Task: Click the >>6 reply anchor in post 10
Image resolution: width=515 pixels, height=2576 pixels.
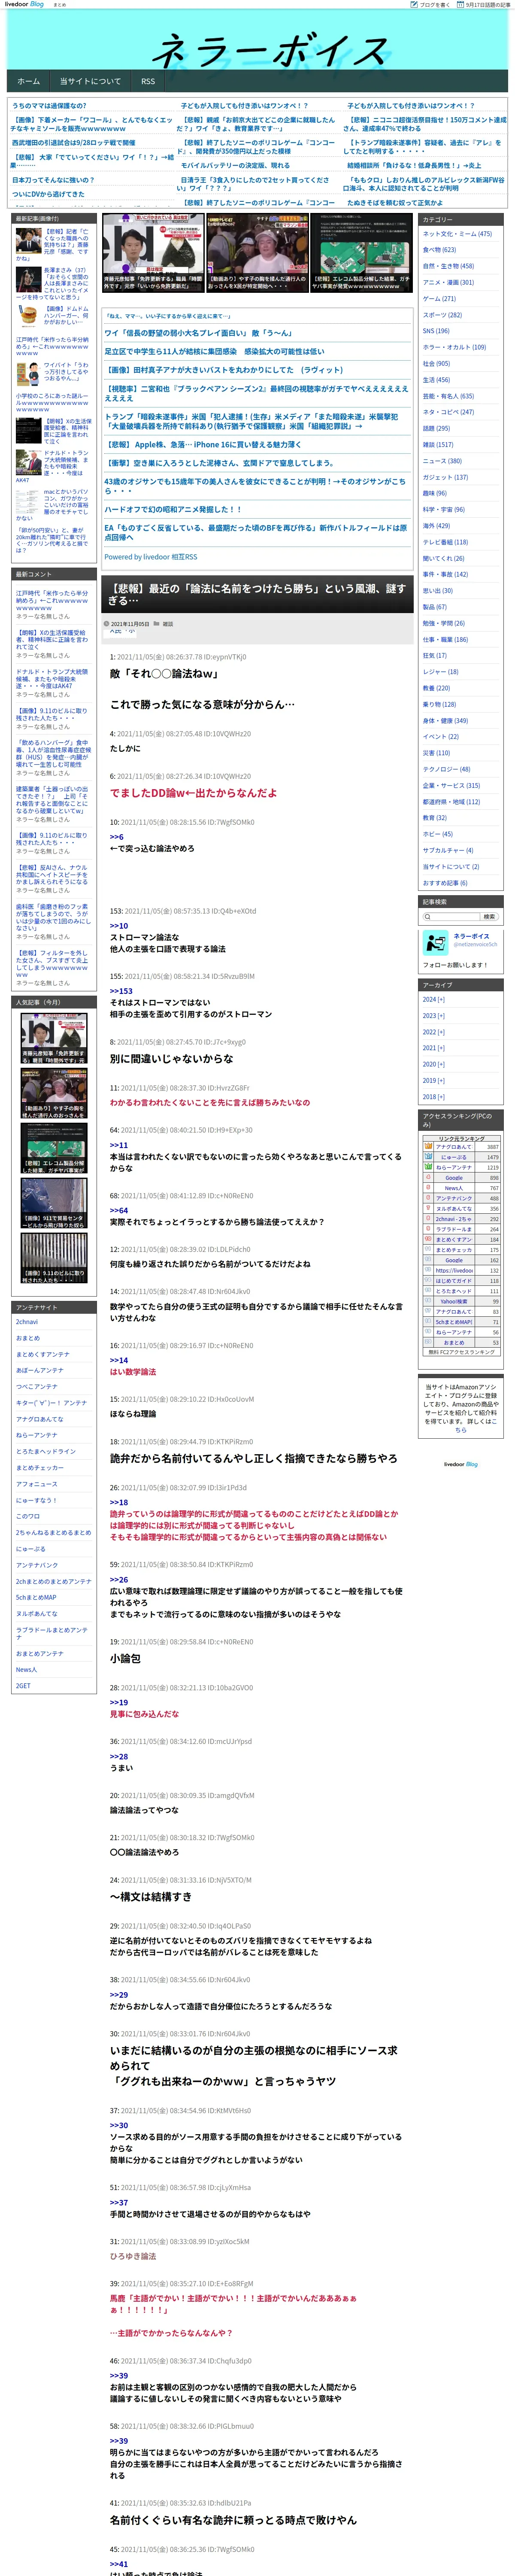Action: pos(117,837)
